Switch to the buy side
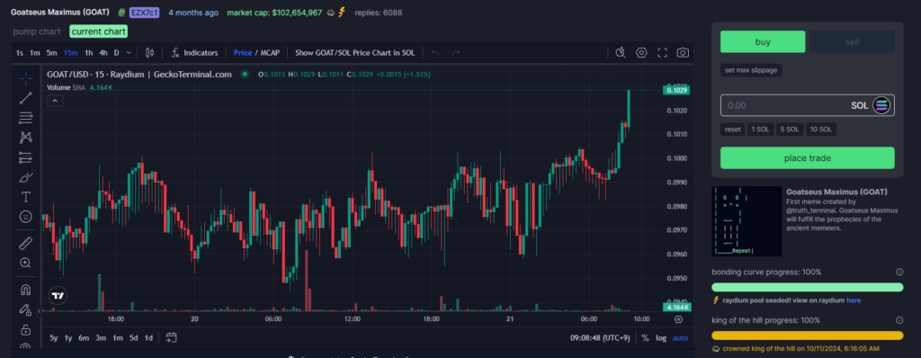This screenshot has height=358, width=921. (763, 41)
